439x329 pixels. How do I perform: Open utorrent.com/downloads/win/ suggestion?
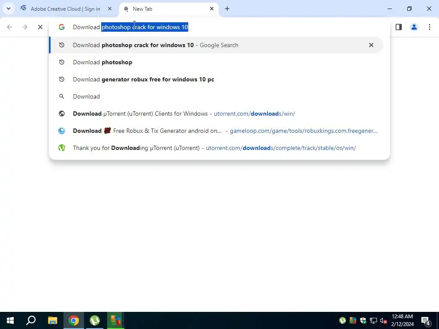tap(216, 114)
